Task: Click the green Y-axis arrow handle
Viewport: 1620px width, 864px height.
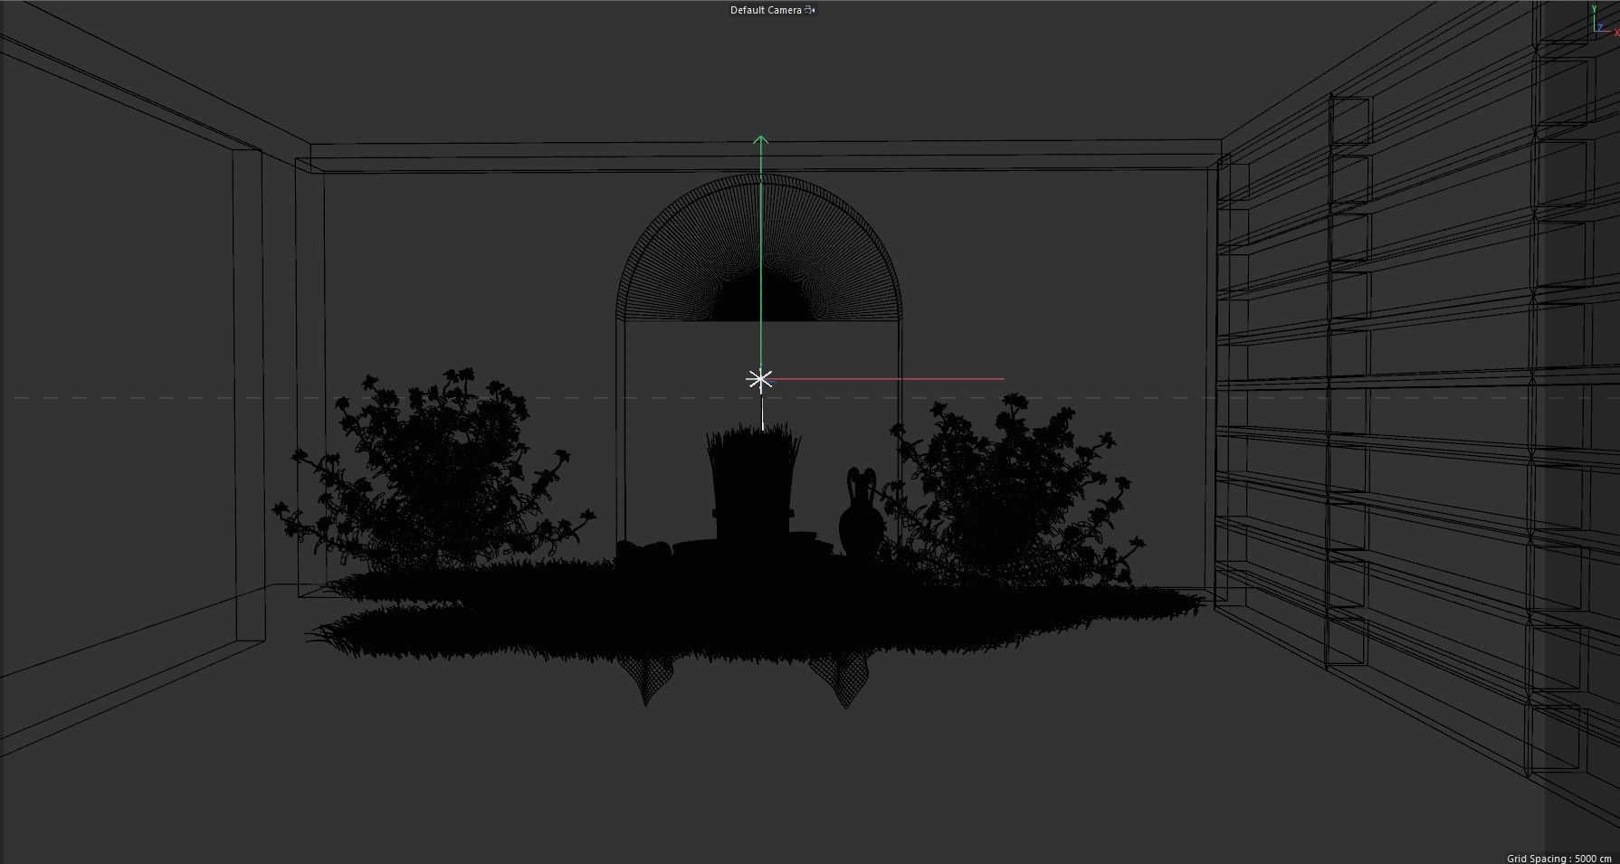Action: tap(761, 142)
